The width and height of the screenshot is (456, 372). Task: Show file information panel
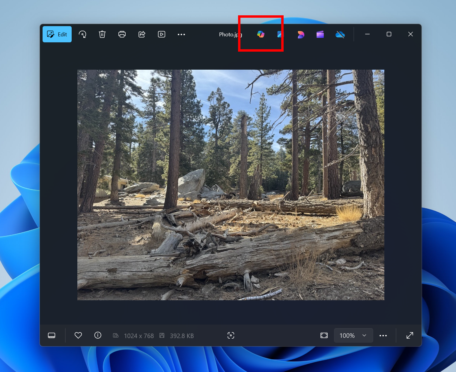(97, 335)
